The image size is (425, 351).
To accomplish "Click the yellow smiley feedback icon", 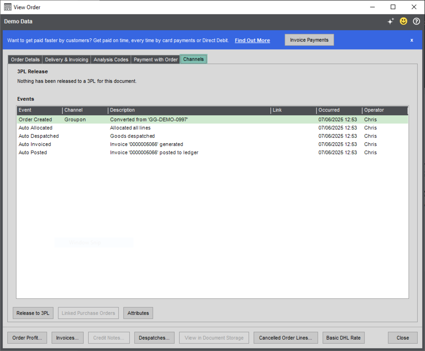I will click(403, 21).
